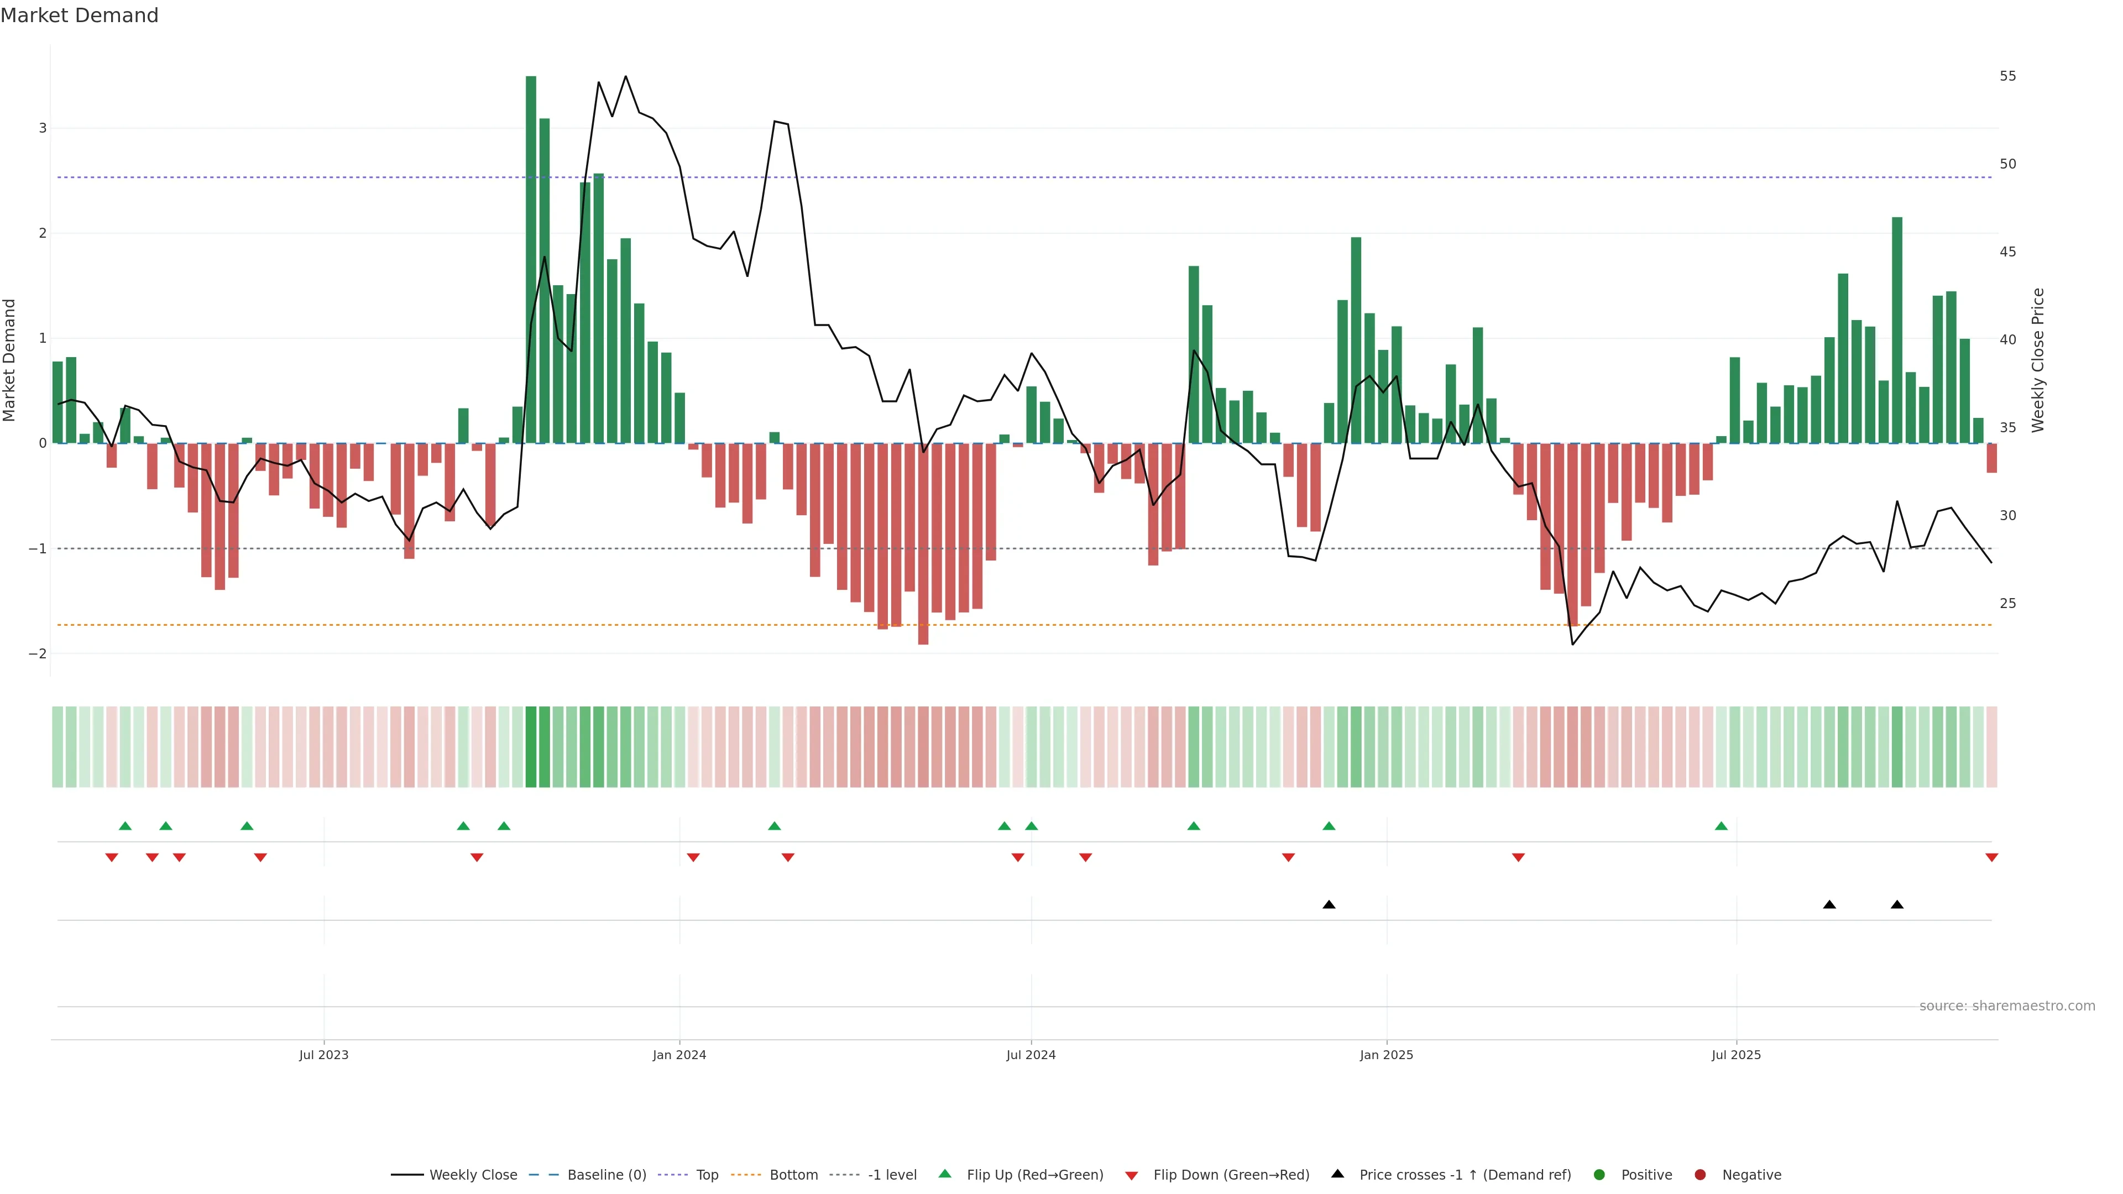Screen dimensions: 2123x1194
Task: Click the Jan 2024 x-axis label
Action: point(679,1055)
